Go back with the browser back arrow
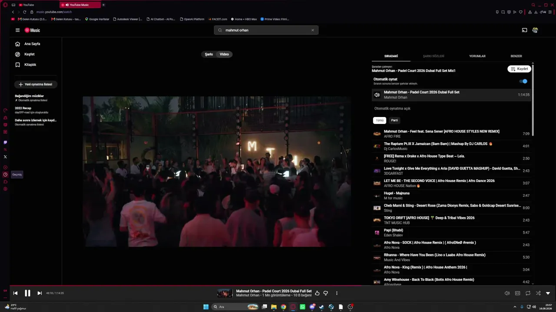 click(x=13, y=12)
